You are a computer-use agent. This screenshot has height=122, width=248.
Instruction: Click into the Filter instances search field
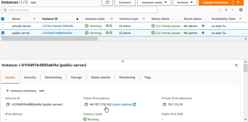point(79,10)
